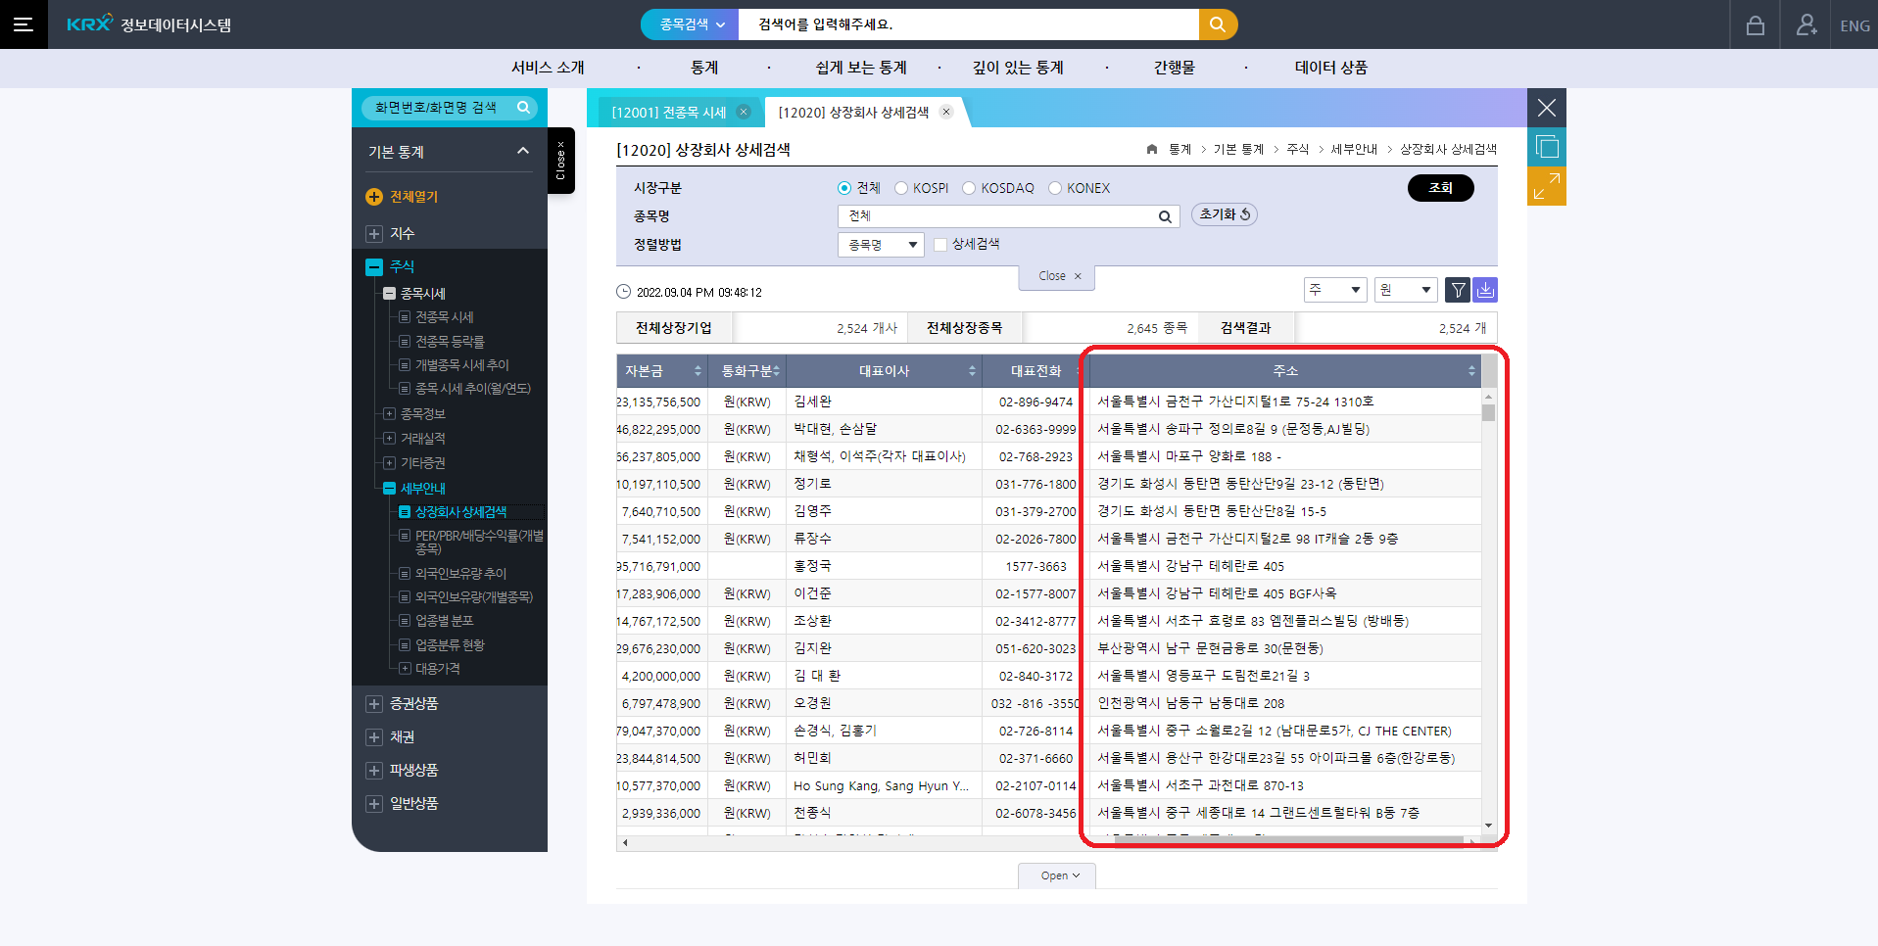Open 세부안내 breadcrumb link

[1354, 149]
